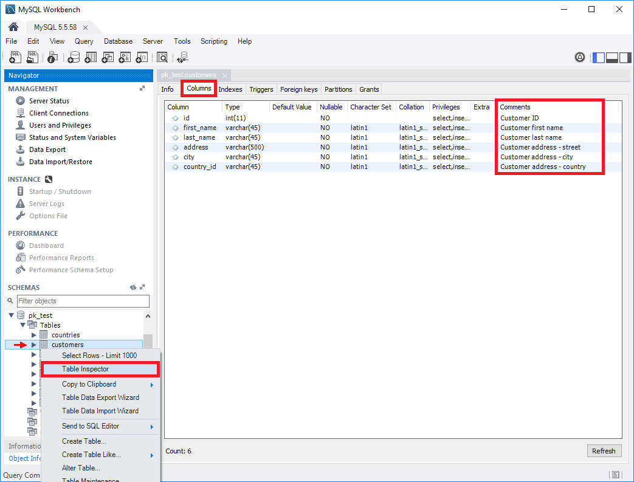Toggle the right sidebar panel visibility
Screen dimensions: 634x482
coord(625,57)
